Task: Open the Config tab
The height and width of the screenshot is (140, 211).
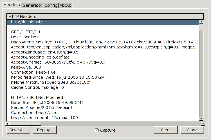Action: pyautogui.click(x=51, y=5)
